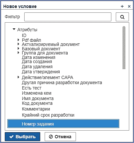Viewport: 134px width, 143px height.
Task: Select the ID attribute
Action: (24, 35)
